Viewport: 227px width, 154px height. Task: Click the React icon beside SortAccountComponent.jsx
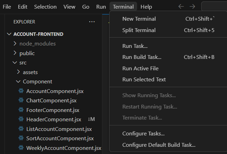[x=21, y=138]
